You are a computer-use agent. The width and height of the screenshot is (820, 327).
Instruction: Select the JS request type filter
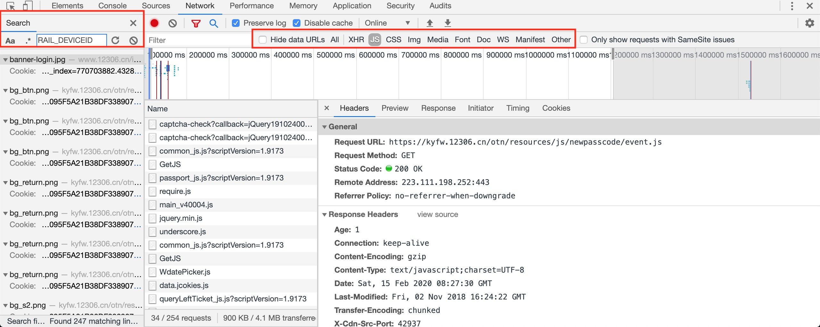[374, 39]
